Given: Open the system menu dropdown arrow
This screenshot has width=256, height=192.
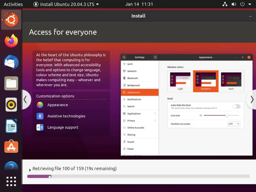Looking at the screenshot, I should point(250,4).
